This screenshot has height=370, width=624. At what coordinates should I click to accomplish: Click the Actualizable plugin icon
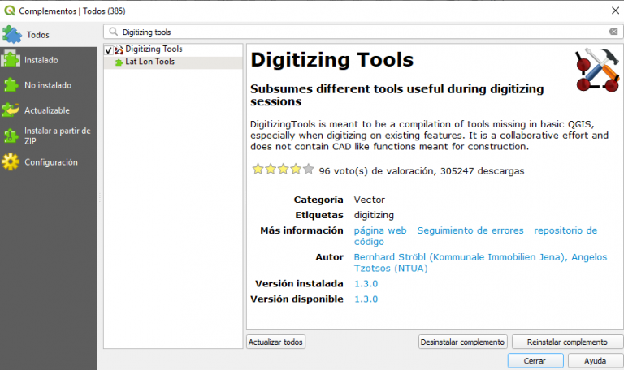pyautogui.click(x=11, y=110)
